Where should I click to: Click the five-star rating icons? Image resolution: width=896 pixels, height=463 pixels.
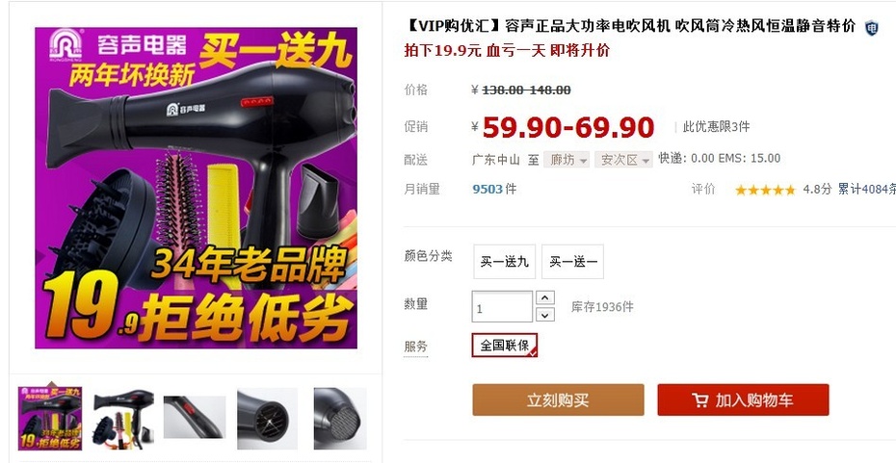coord(765,191)
